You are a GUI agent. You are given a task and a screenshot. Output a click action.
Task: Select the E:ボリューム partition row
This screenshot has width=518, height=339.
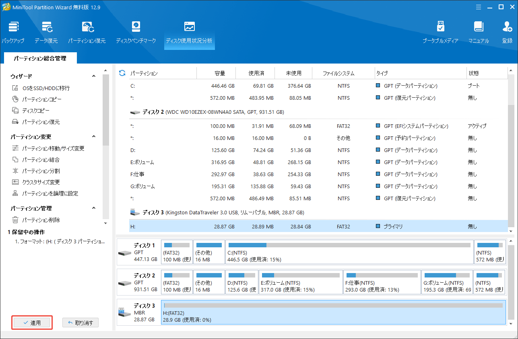[x=318, y=162]
